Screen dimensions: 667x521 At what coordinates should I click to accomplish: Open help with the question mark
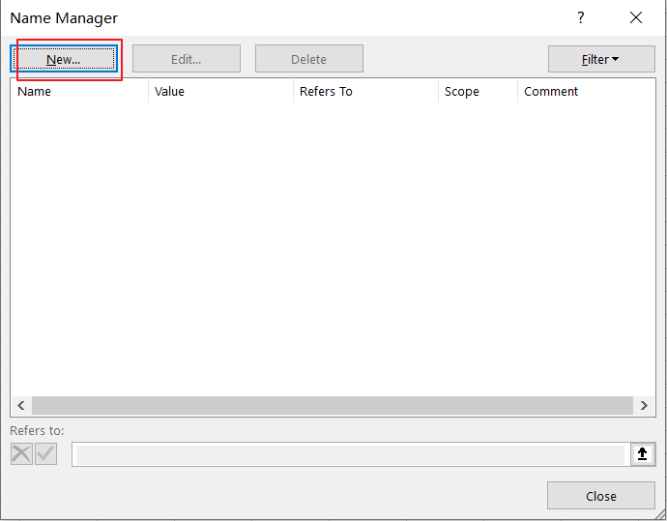[x=581, y=17]
